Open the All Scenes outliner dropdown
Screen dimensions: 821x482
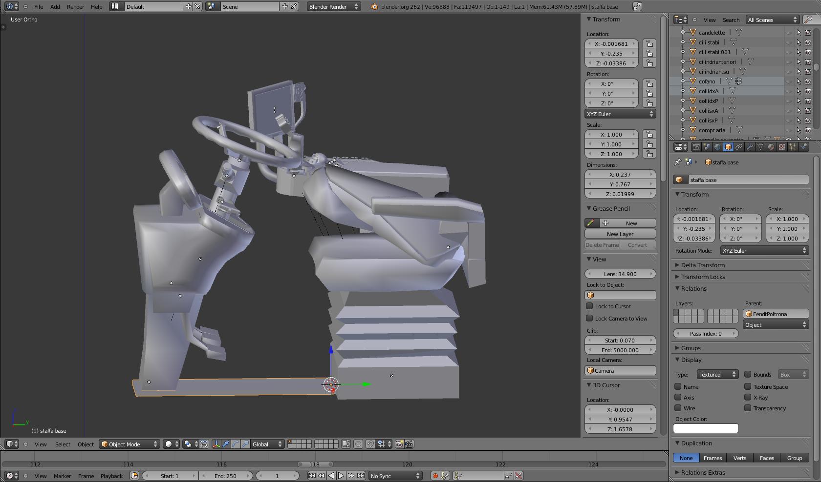(773, 20)
